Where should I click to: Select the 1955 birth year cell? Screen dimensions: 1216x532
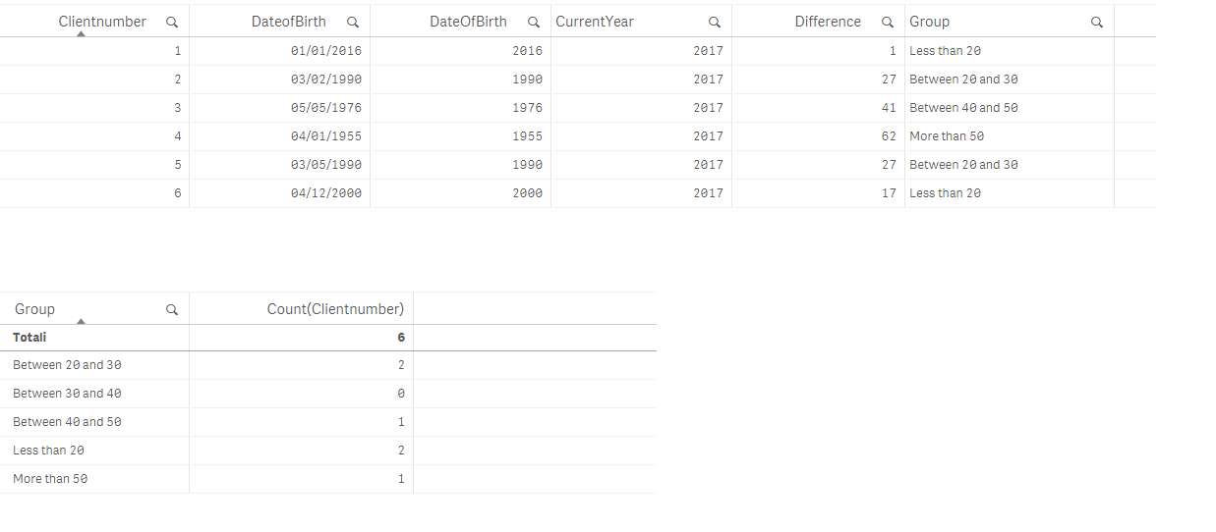click(x=527, y=136)
